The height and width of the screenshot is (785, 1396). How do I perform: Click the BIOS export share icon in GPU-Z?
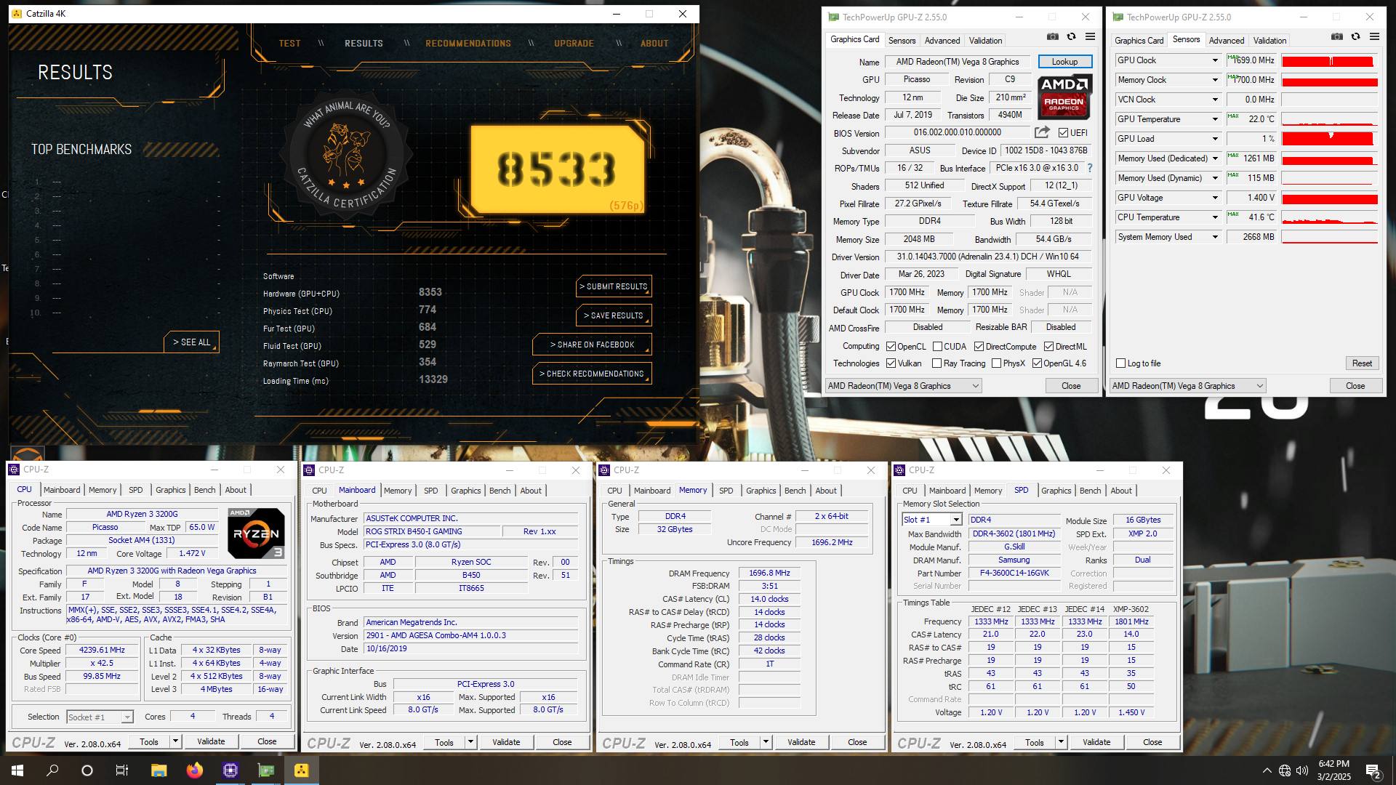[1042, 132]
